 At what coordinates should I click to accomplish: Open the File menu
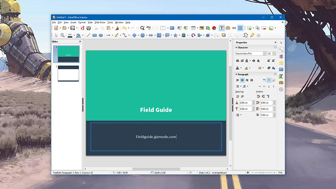[x=54, y=22]
